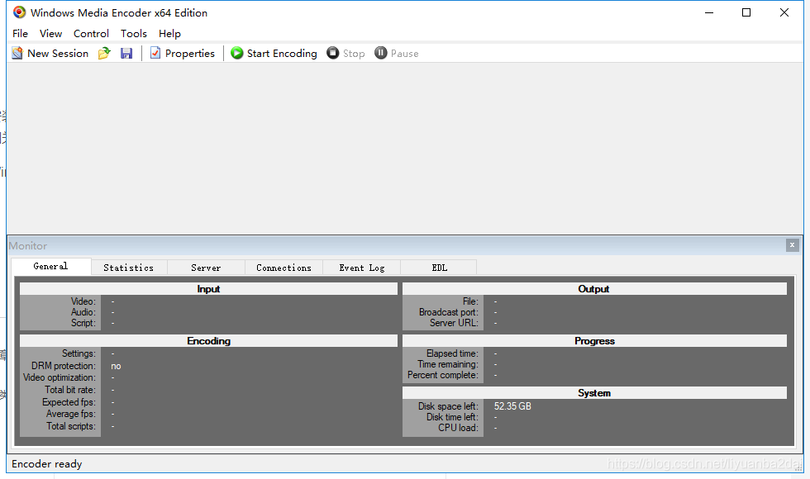
Task: Click the System section header
Action: coord(594,393)
